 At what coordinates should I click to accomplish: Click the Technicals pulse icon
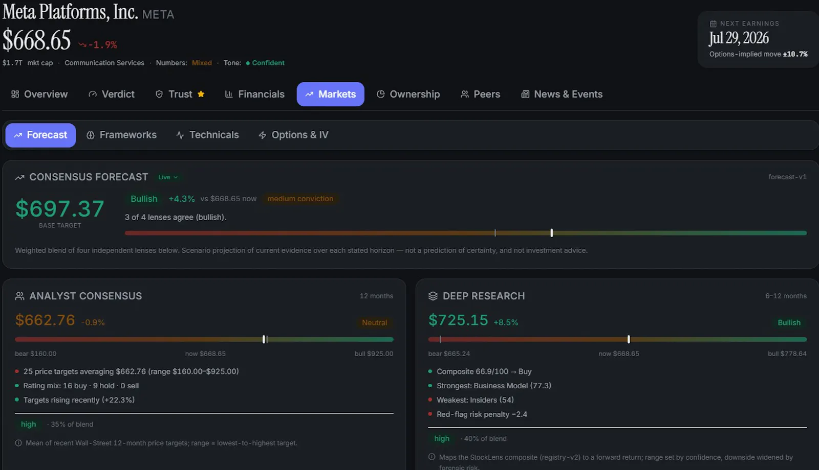[x=180, y=135]
